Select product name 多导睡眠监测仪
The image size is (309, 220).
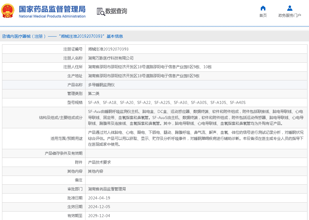[101, 85]
